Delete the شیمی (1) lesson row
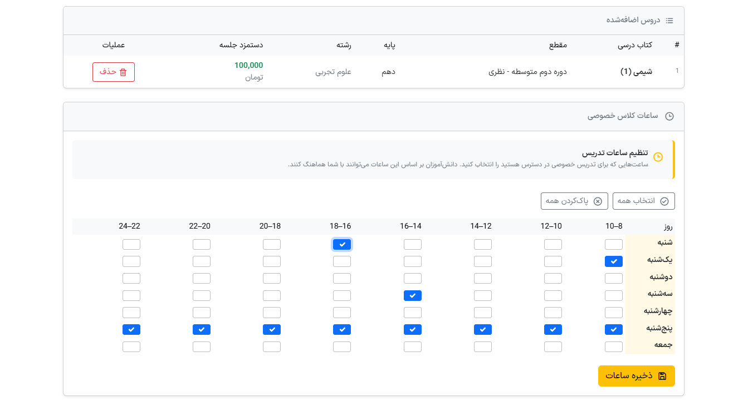The height and width of the screenshot is (401, 748). point(114,72)
